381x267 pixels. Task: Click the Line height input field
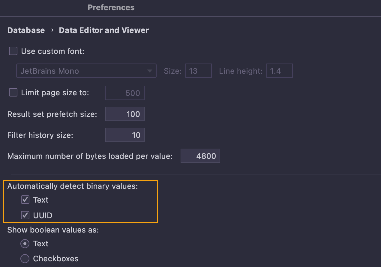(279, 71)
